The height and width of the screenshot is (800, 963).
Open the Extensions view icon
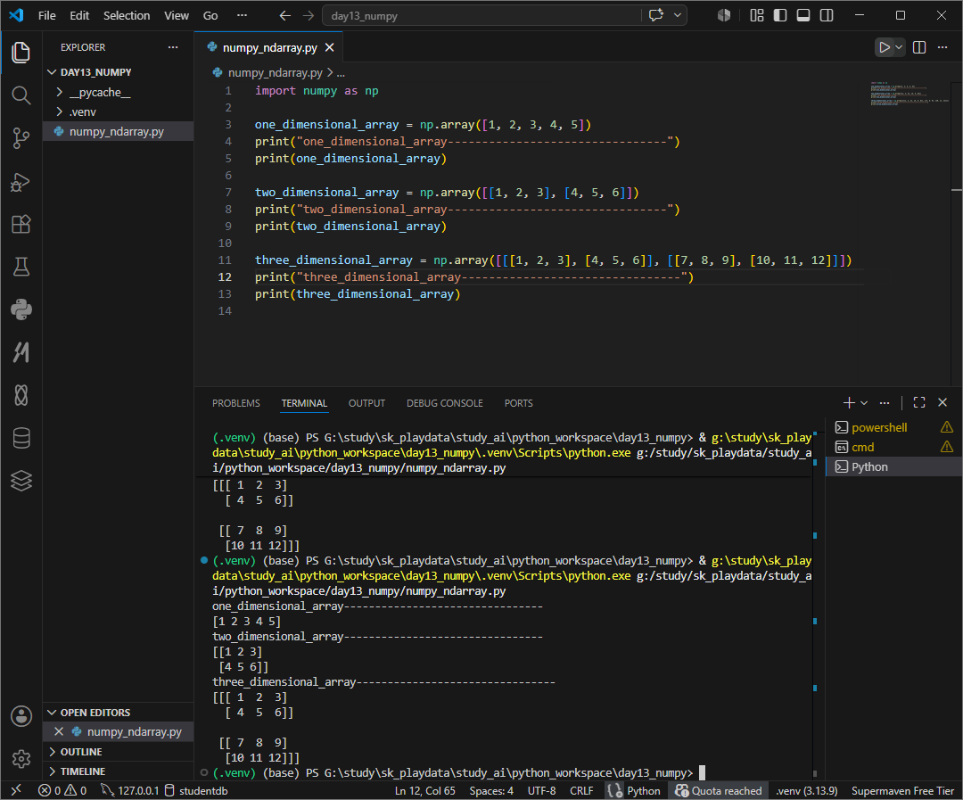pos(21,224)
